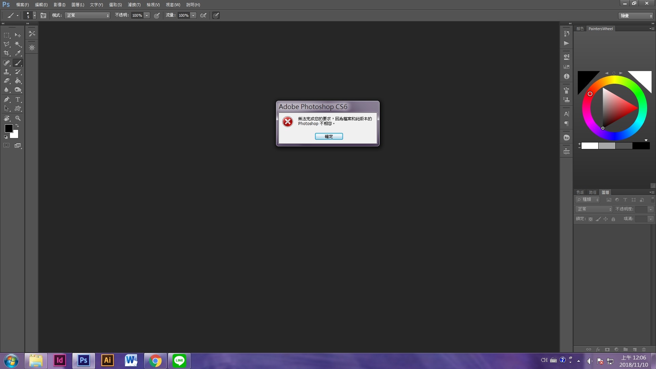The width and height of the screenshot is (656, 369).
Task: Open the 濾鏡(T) menu
Action: point(134,5)
